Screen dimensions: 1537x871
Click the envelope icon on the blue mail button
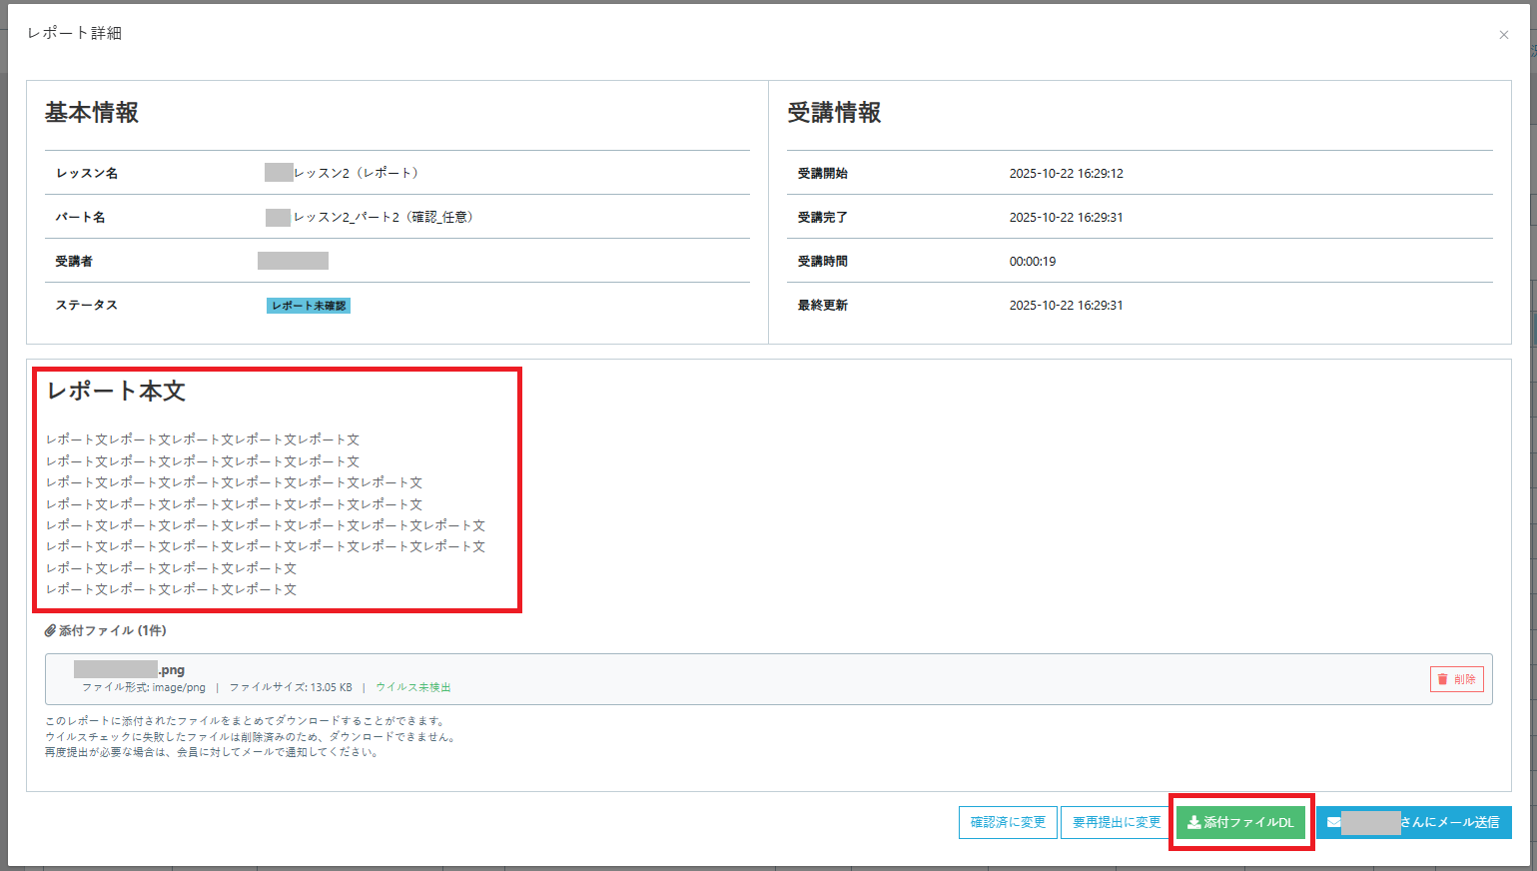[1333, 823]
